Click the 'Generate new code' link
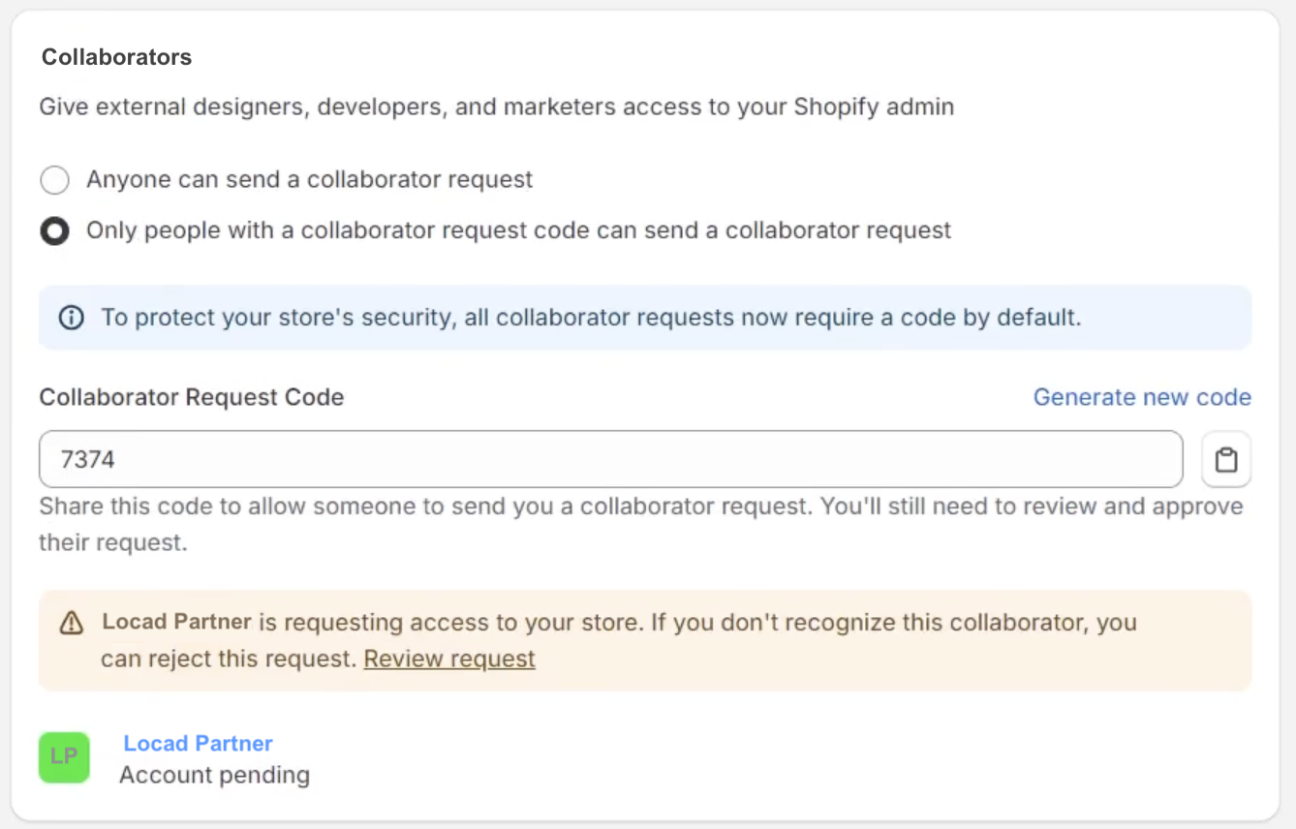Screen dimensions: 1296x829 tap(1142, 397)
